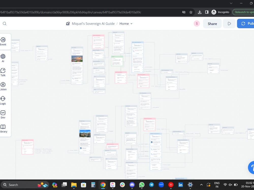Image resolution: width=254 pixels, height=190 pixels.
Task: Open the Talk blocks panel
Action: click(3, 72)
